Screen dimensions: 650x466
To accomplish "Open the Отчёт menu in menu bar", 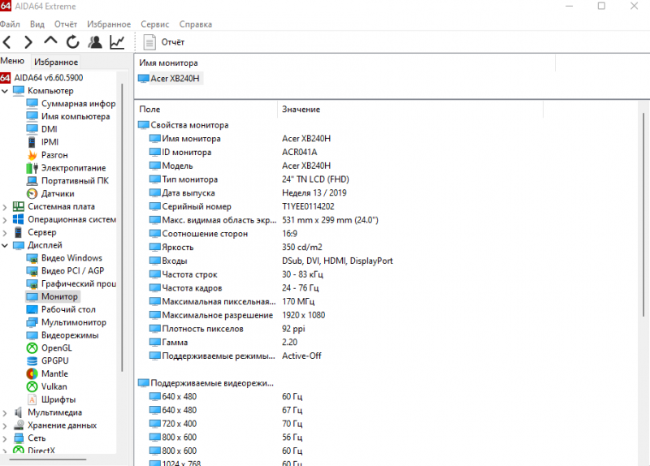I will pyautogui.click(x=66, y=24).
